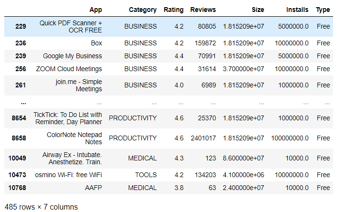
Task: Click the App column header
Action: 95,10
